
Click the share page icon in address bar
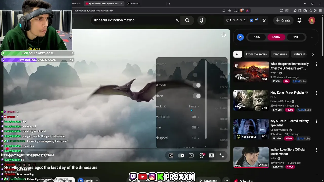click(x=235, y=11)
